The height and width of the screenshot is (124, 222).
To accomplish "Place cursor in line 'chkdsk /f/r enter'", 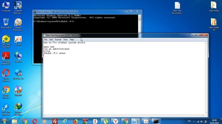I will 54,53.
